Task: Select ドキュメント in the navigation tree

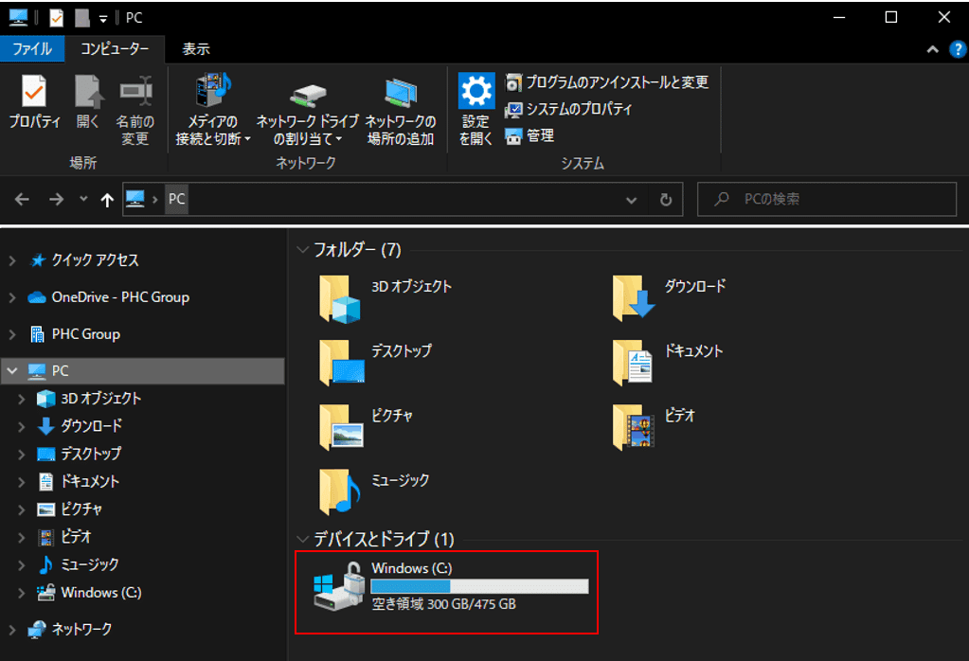Action: [x=89, y=481]
